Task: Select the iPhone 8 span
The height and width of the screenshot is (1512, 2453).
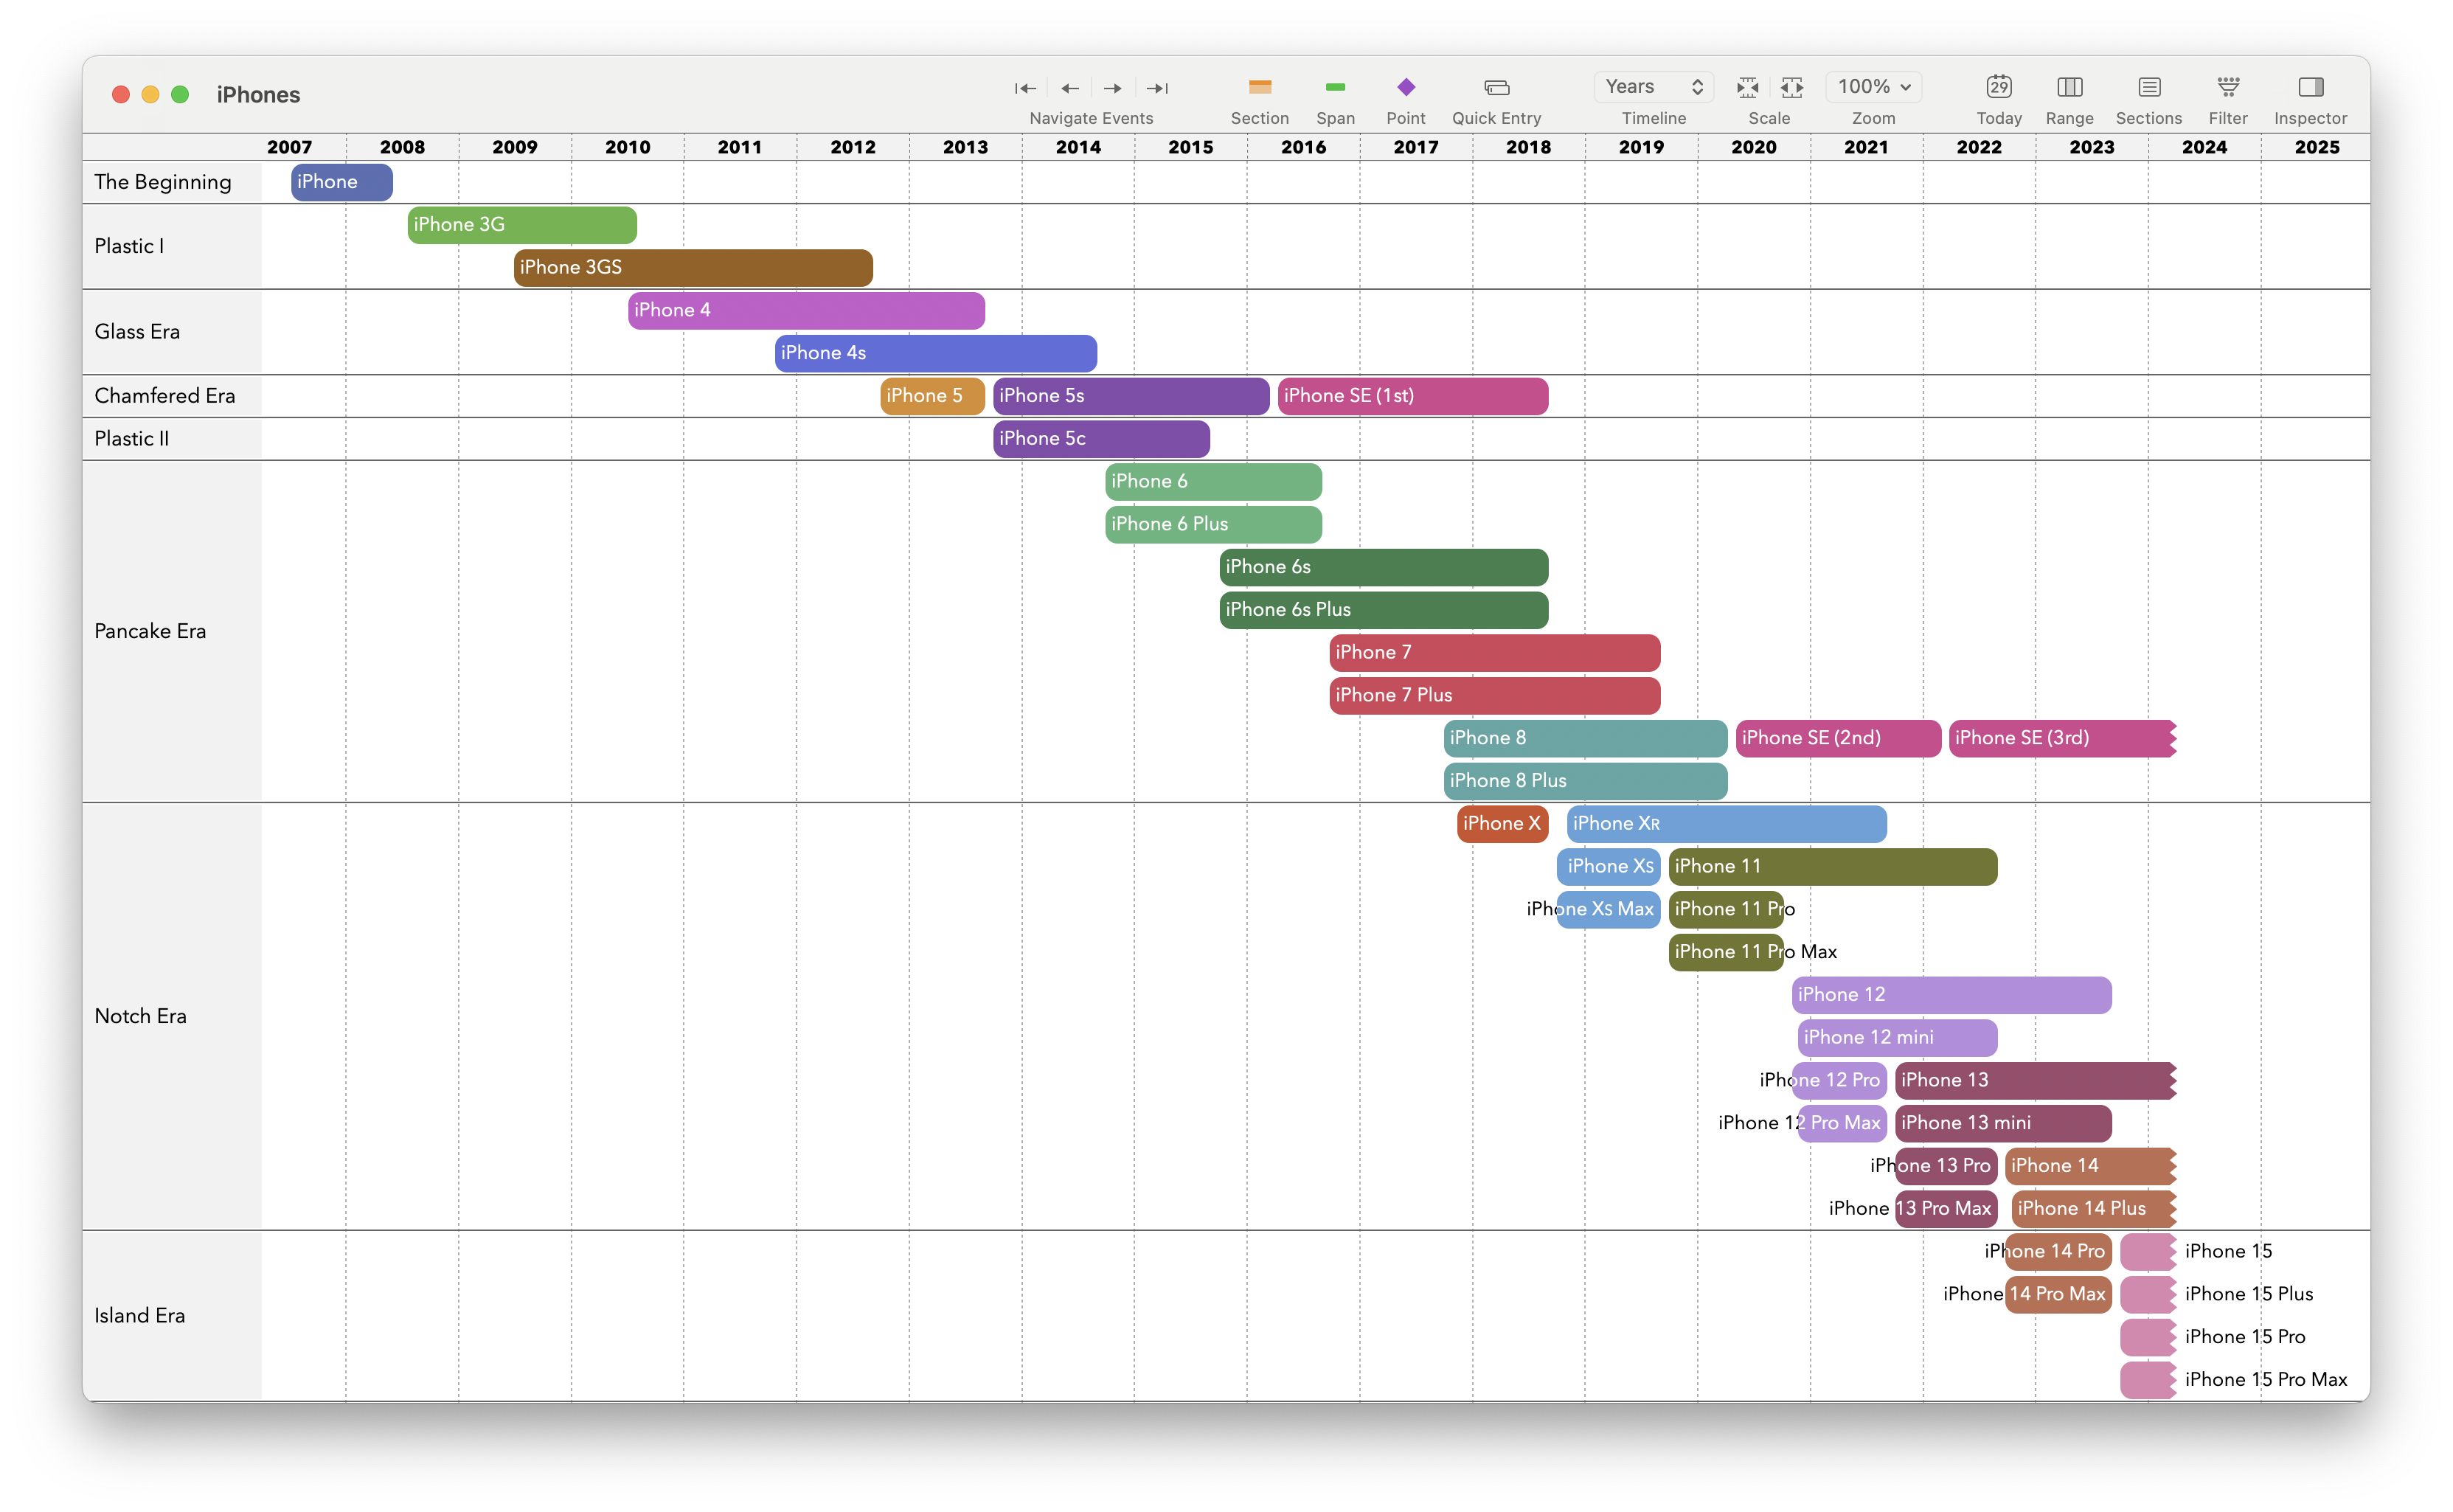Action: pyautogui.click(x=1585, y=738)
